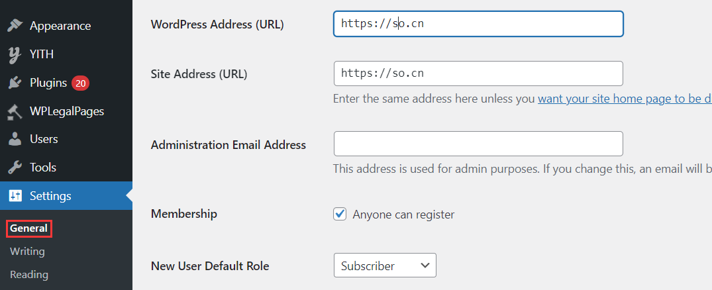
Task: Click the Appearance paintbrush icon
Action: point(15,26)
